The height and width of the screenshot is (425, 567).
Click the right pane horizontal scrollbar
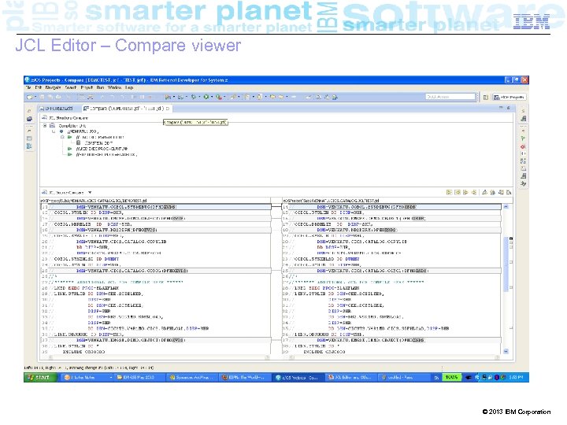point(395,357)
